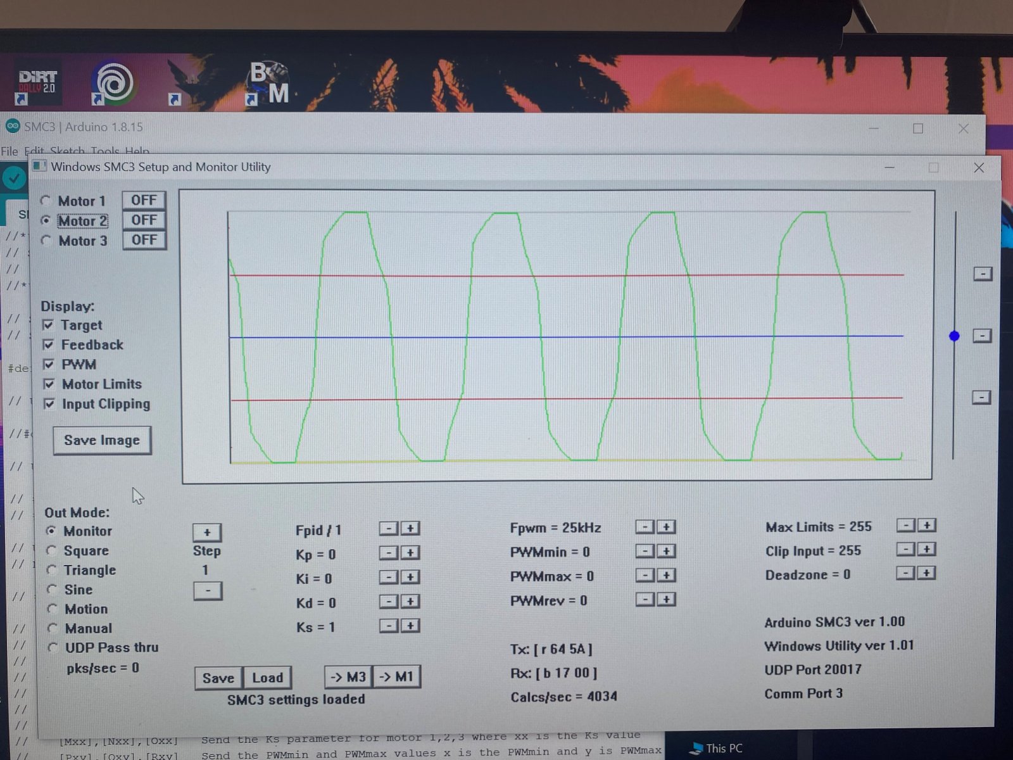
Task: Pick the Sine Out Mode option
Action: click(53, 590)
